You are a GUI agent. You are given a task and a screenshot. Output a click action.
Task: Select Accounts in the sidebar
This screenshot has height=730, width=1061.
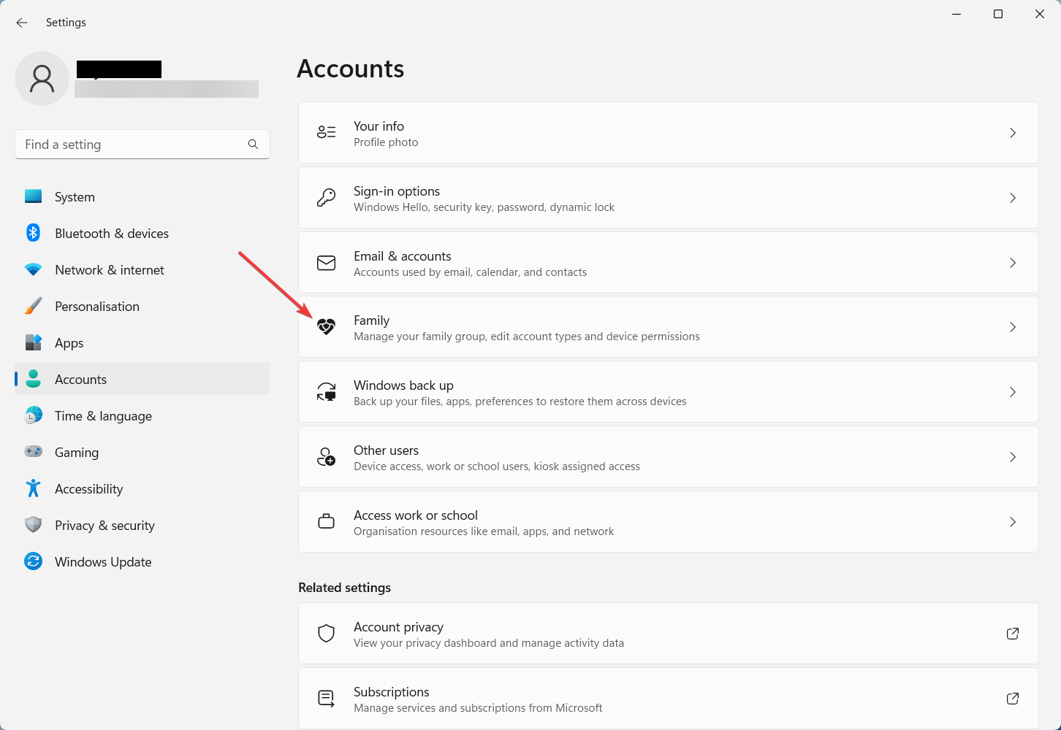tap(142, 379)
